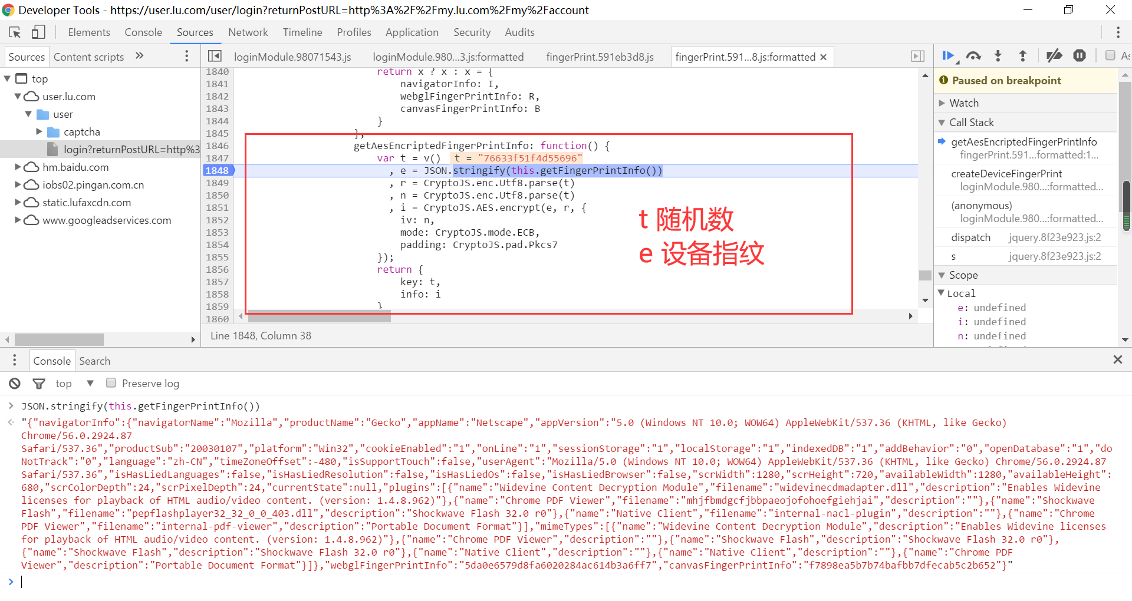Image resolution: width=1132 pixels, height=601 pixels.
Task: Click the navigator horizontal scrollbar thumb
Action: point(59,339)
